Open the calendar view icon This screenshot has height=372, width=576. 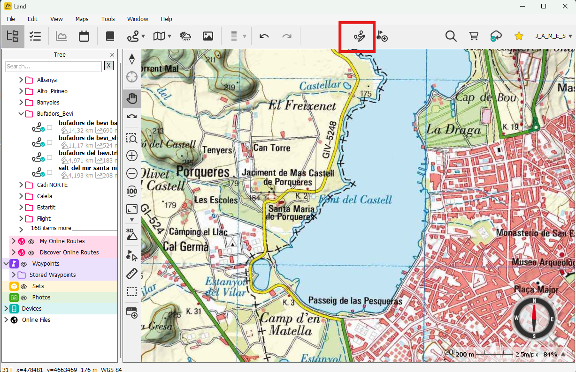pyautogui.click(x=84, y=36)
